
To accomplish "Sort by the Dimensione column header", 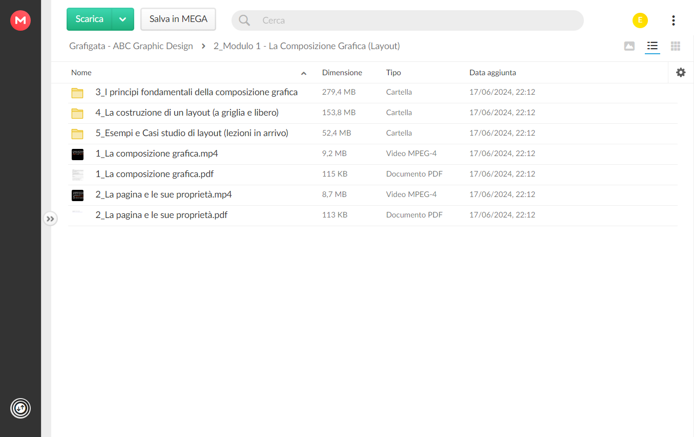I will 342,73.
